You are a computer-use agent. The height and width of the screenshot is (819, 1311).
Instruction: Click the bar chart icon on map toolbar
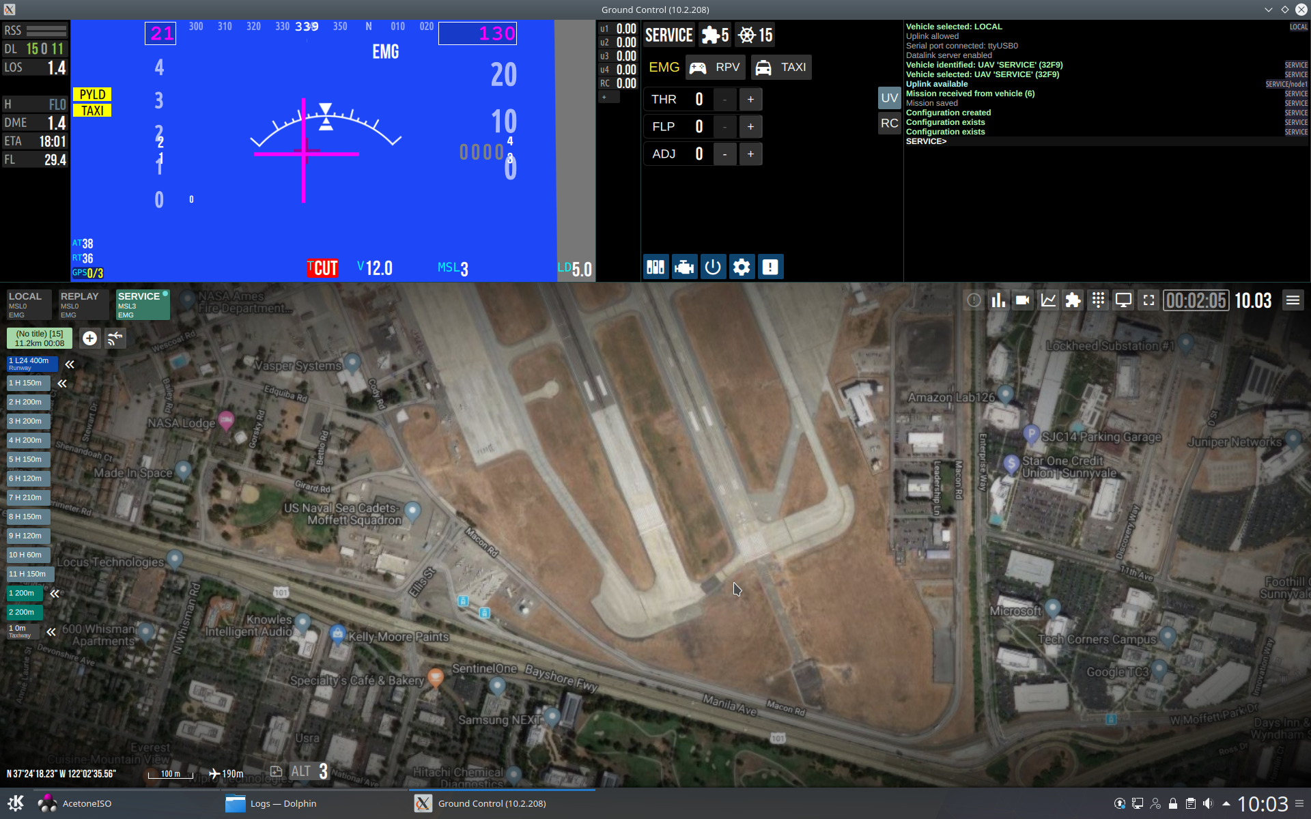tap(998, 300)
